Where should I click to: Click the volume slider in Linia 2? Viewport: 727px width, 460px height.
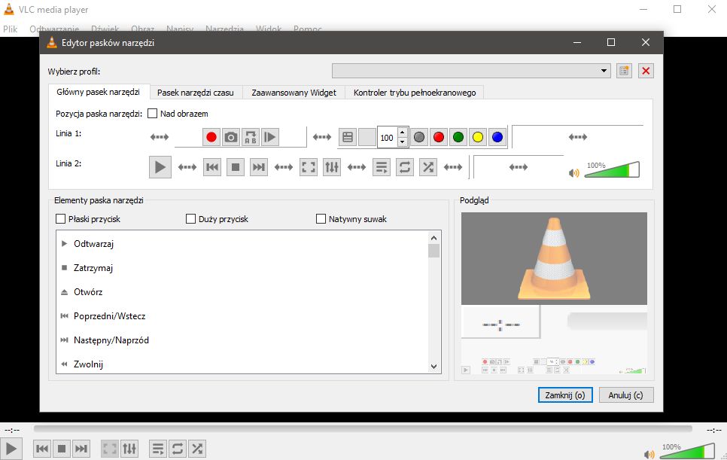612,169
